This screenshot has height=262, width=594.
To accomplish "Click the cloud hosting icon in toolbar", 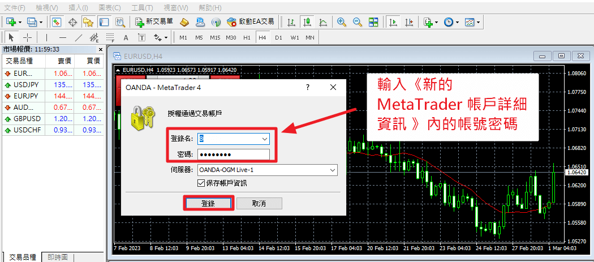I will click(200, 22).
